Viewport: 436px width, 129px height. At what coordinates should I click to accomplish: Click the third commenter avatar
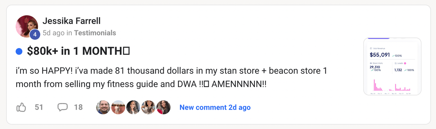pos(133,107)
